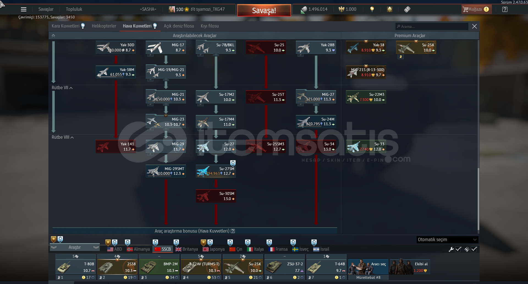Open research bonus help question icon

coord(233,231)
